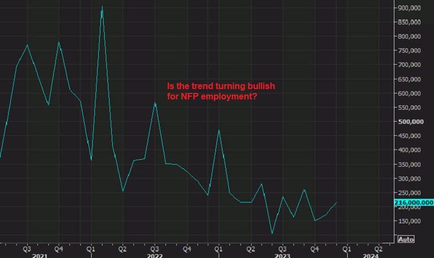Click the 400,000 y-axis label
Screen dimensions: 434x258
410,150
